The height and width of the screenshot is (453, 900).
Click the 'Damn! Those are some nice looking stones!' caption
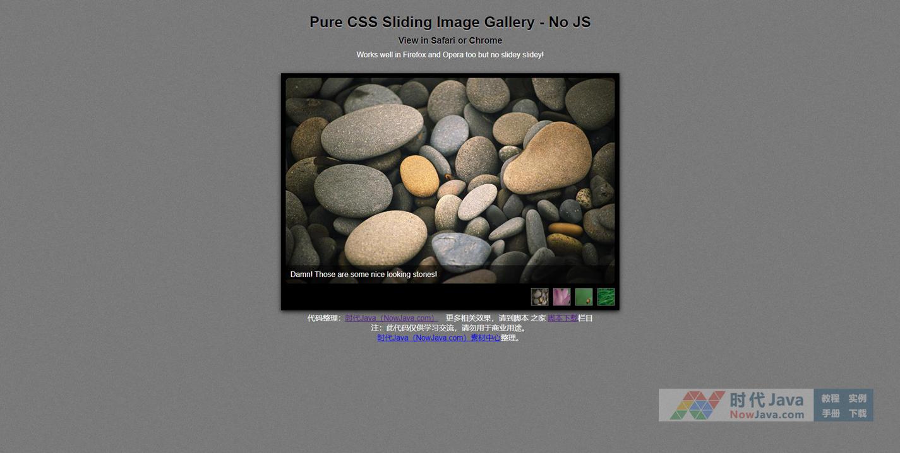coord(363,274)
